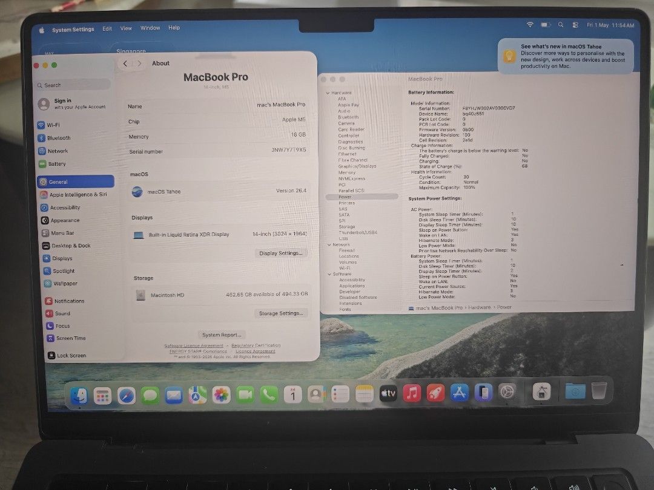Image resolution: width=654 pixels, height=490 pixels.
Task: Open the Edit menu
Action: pos(107,29)
